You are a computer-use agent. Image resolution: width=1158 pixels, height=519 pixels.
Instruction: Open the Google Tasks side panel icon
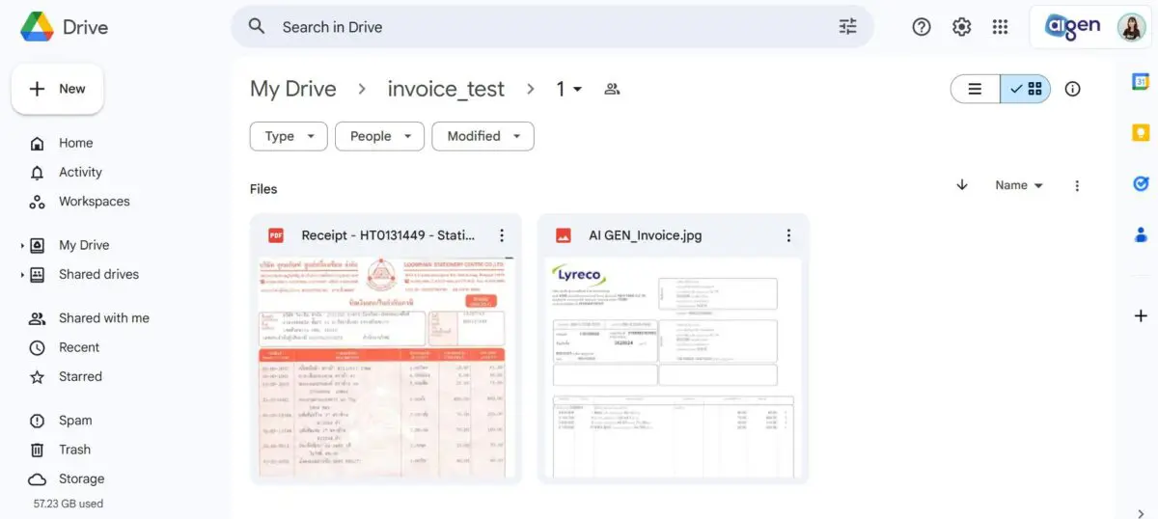click(1141, 183)
